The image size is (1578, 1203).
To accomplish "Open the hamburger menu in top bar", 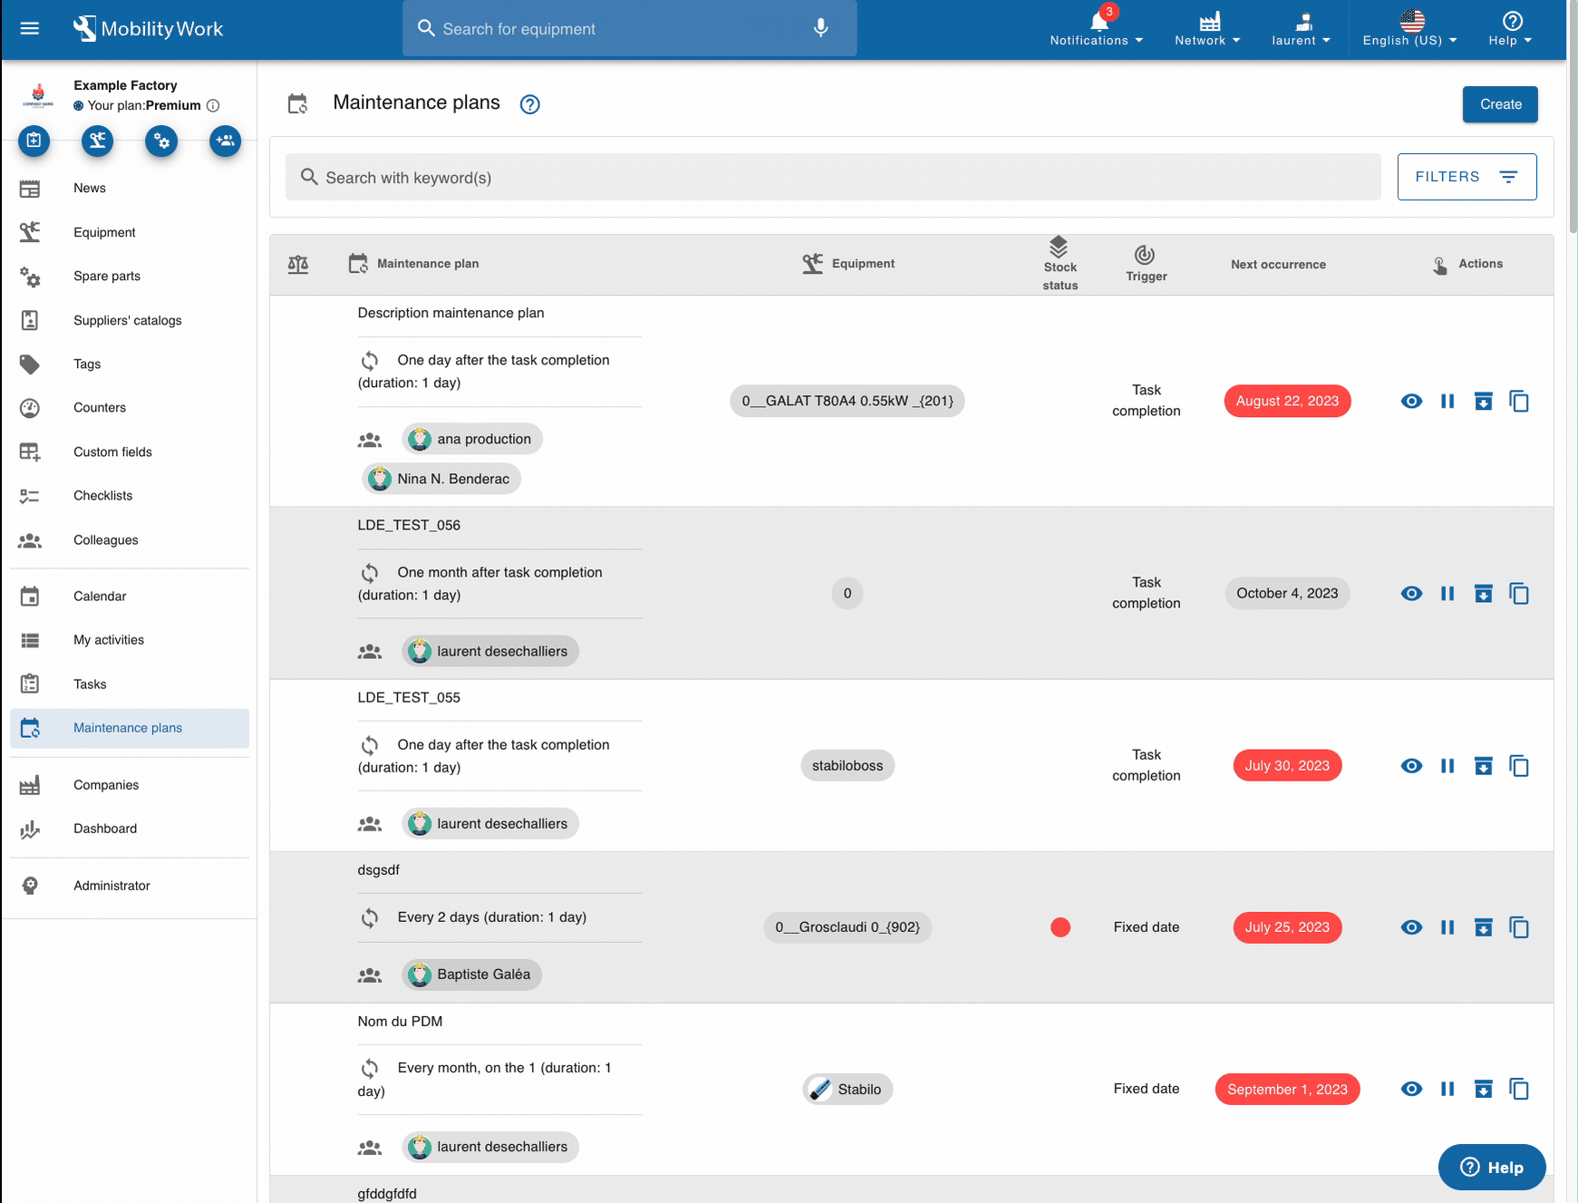I will click(30, 28).
